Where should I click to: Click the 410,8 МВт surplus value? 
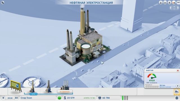pos(152,81)
